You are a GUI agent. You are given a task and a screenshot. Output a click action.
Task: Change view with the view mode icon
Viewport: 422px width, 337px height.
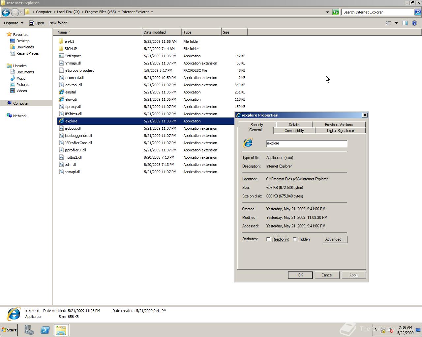point(388,23)
